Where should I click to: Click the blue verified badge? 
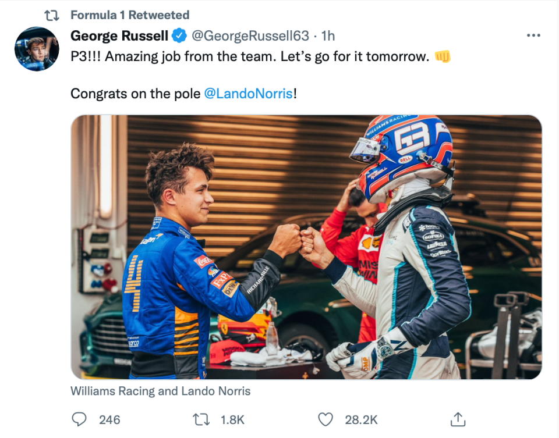[179, 35]
